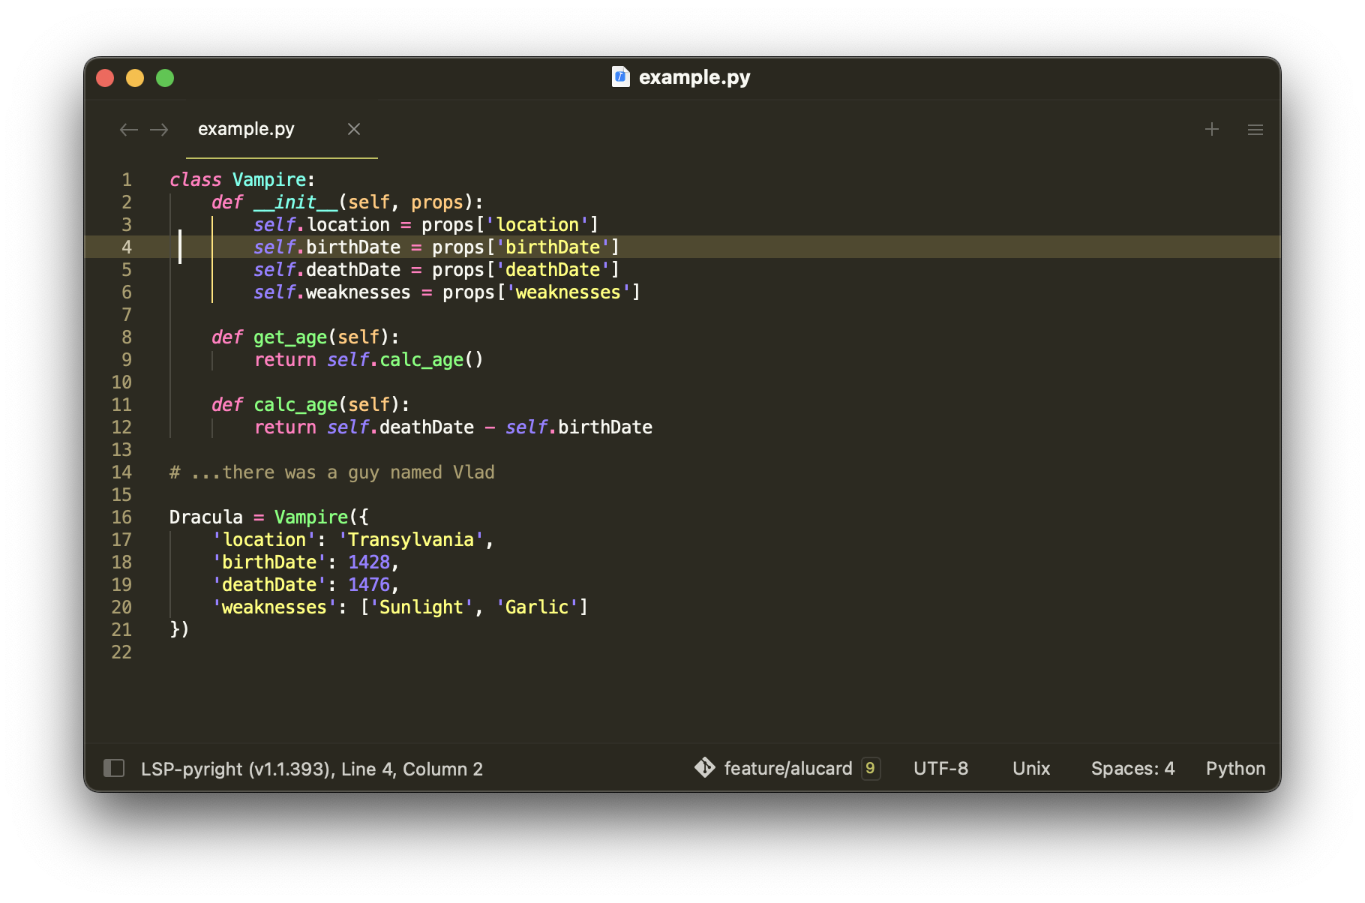Screen dimensions: 1365x903
Task: Click the git branch icon
Action: [705, 767]
